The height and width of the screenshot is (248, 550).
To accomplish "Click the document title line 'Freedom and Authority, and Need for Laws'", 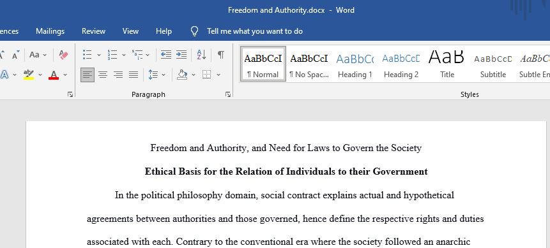I will [286, 148].
